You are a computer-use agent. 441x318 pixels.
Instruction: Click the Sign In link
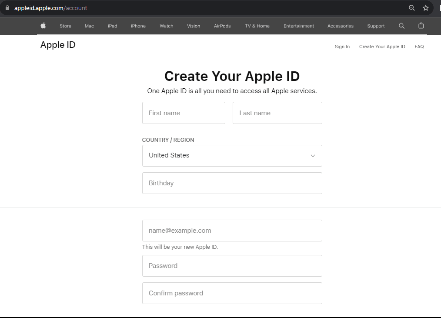coord(342,47)
